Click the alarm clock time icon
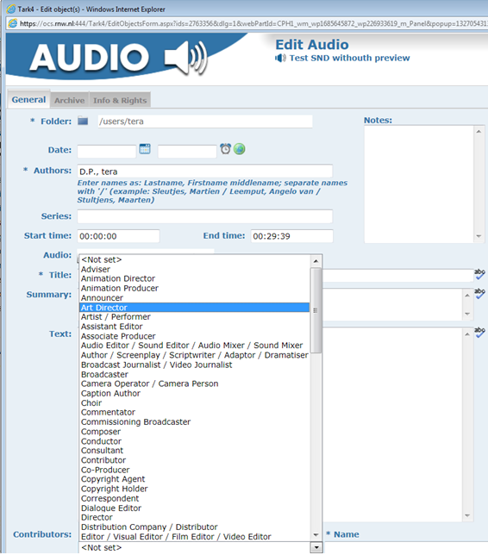This screenshot has width=488, height=555. [225, 149]
